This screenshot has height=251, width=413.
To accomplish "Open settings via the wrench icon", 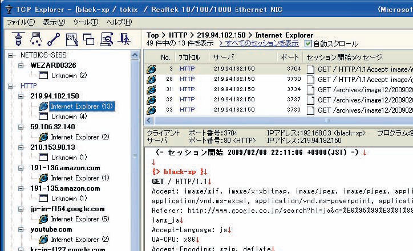I will 54,39.
